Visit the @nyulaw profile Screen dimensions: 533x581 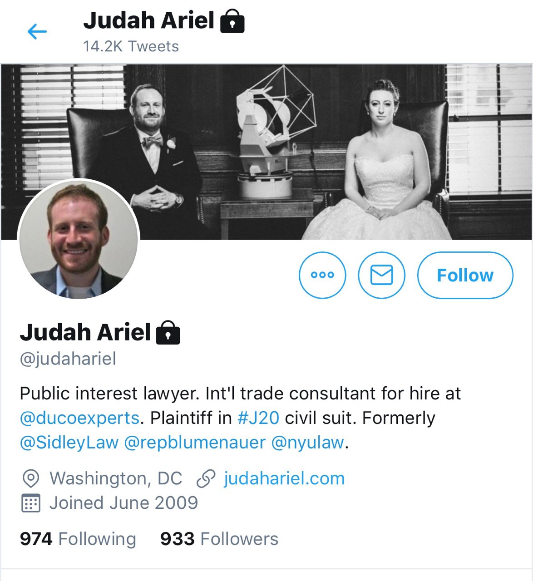coord(308,443)
